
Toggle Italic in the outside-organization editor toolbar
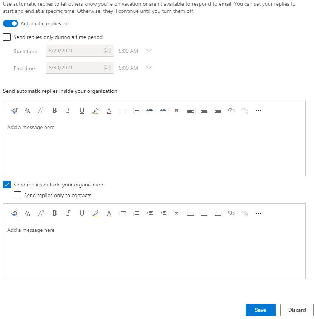tap(68, 213)
